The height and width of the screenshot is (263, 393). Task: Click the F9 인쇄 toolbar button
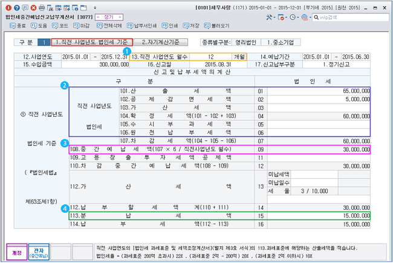[x=170, y=26]
